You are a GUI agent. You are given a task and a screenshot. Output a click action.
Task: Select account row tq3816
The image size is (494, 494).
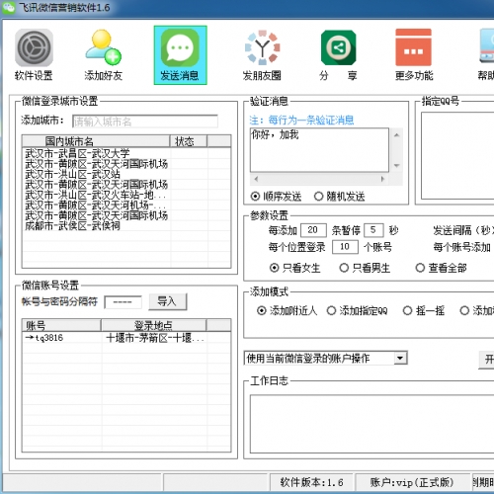click(126, 338)
